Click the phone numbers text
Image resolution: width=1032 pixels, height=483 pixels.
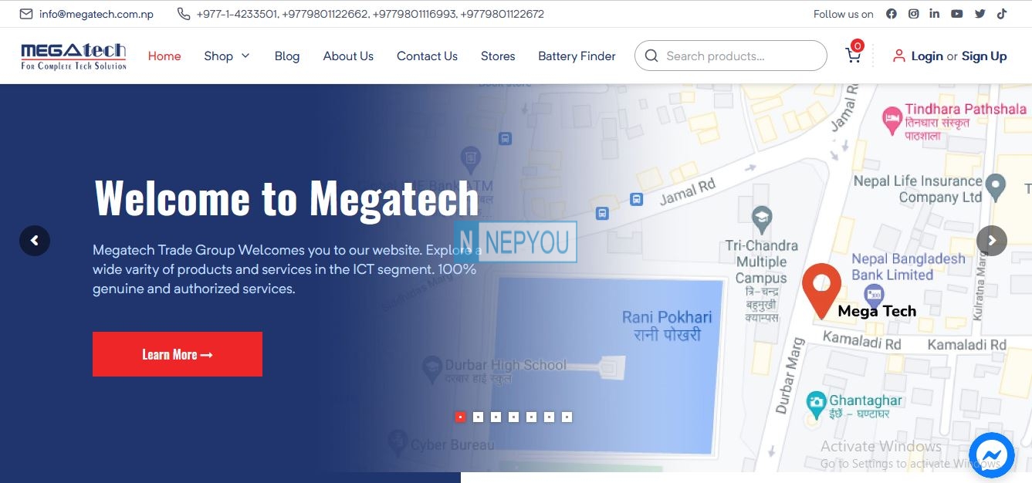[371, 14]
